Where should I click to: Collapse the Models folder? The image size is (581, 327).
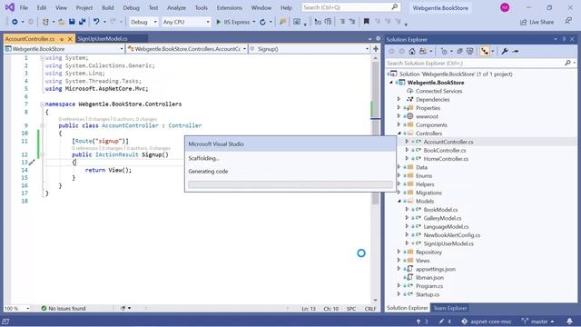click(x=399, y=201)
